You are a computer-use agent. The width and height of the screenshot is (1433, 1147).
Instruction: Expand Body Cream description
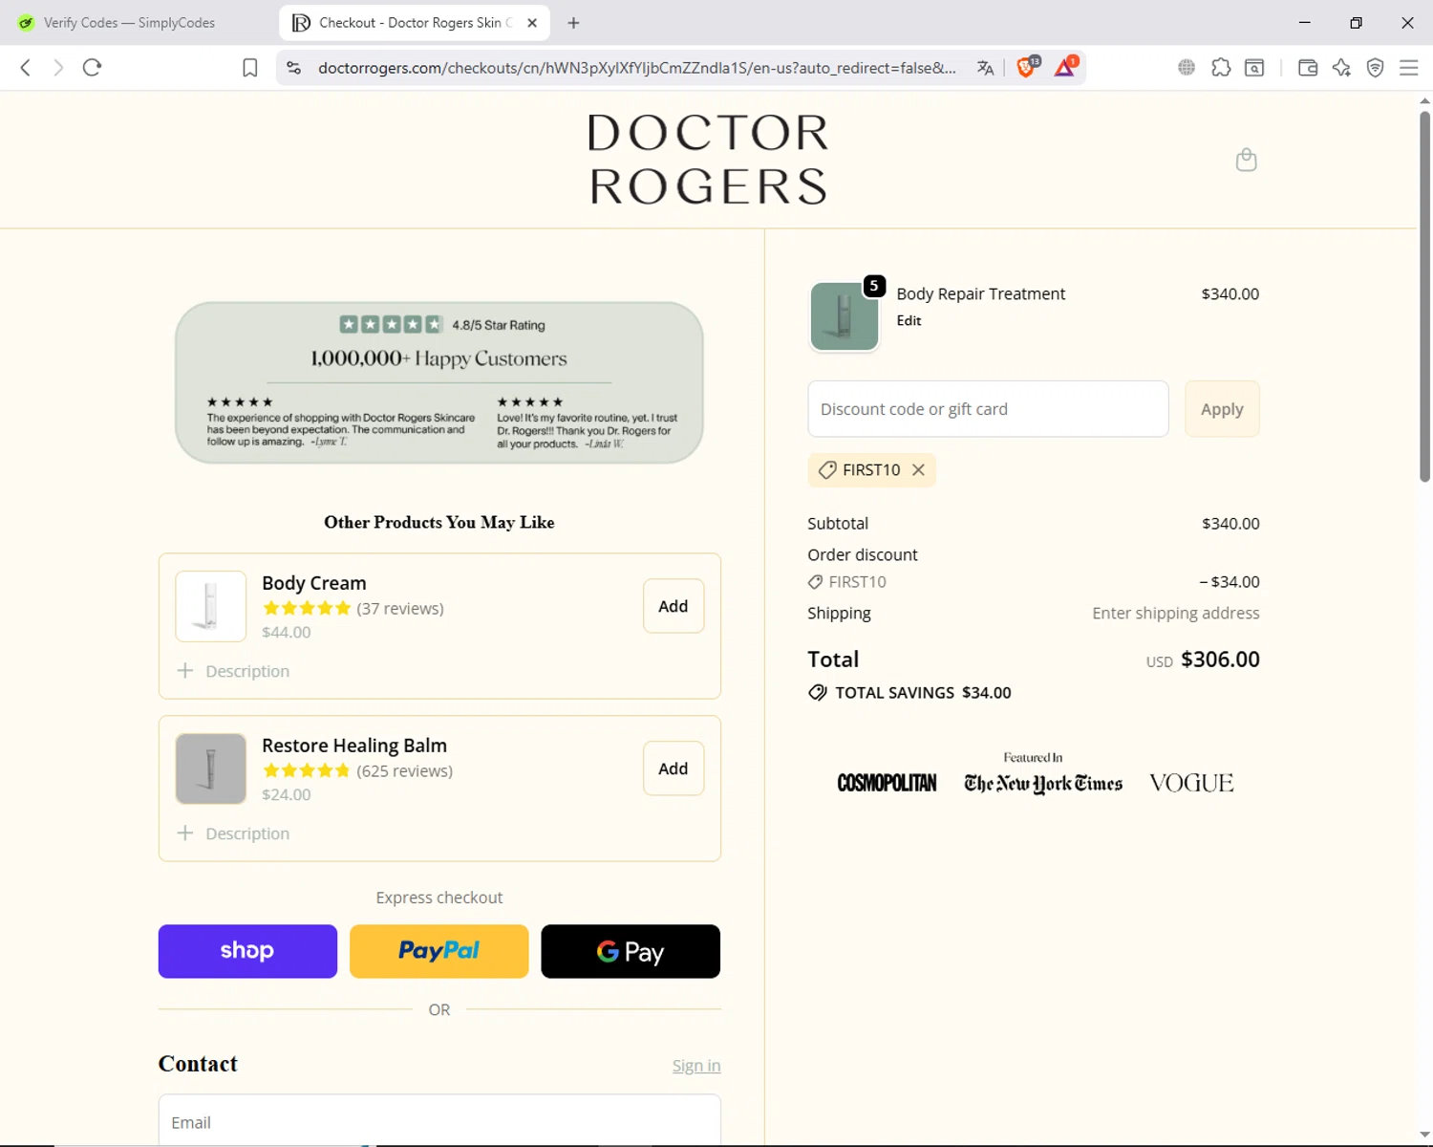(x=234, y=671)
